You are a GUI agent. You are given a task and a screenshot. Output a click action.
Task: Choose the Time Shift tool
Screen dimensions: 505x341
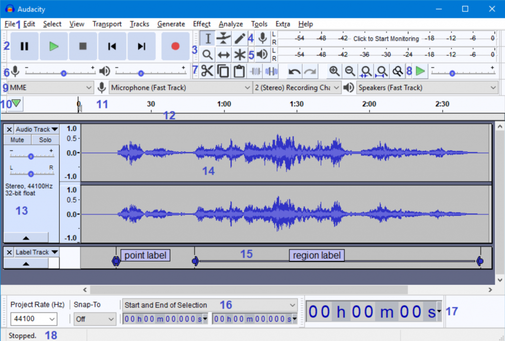[x=224, y=55]
